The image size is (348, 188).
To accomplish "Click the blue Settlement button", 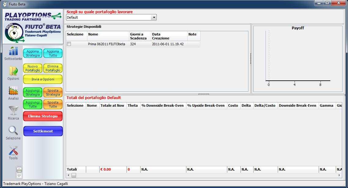I will click(x=43, y=131).
